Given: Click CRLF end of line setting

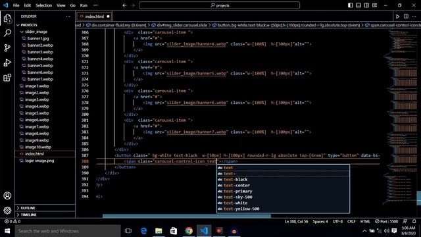Looking at the screenshot, I should click(351, 221).
